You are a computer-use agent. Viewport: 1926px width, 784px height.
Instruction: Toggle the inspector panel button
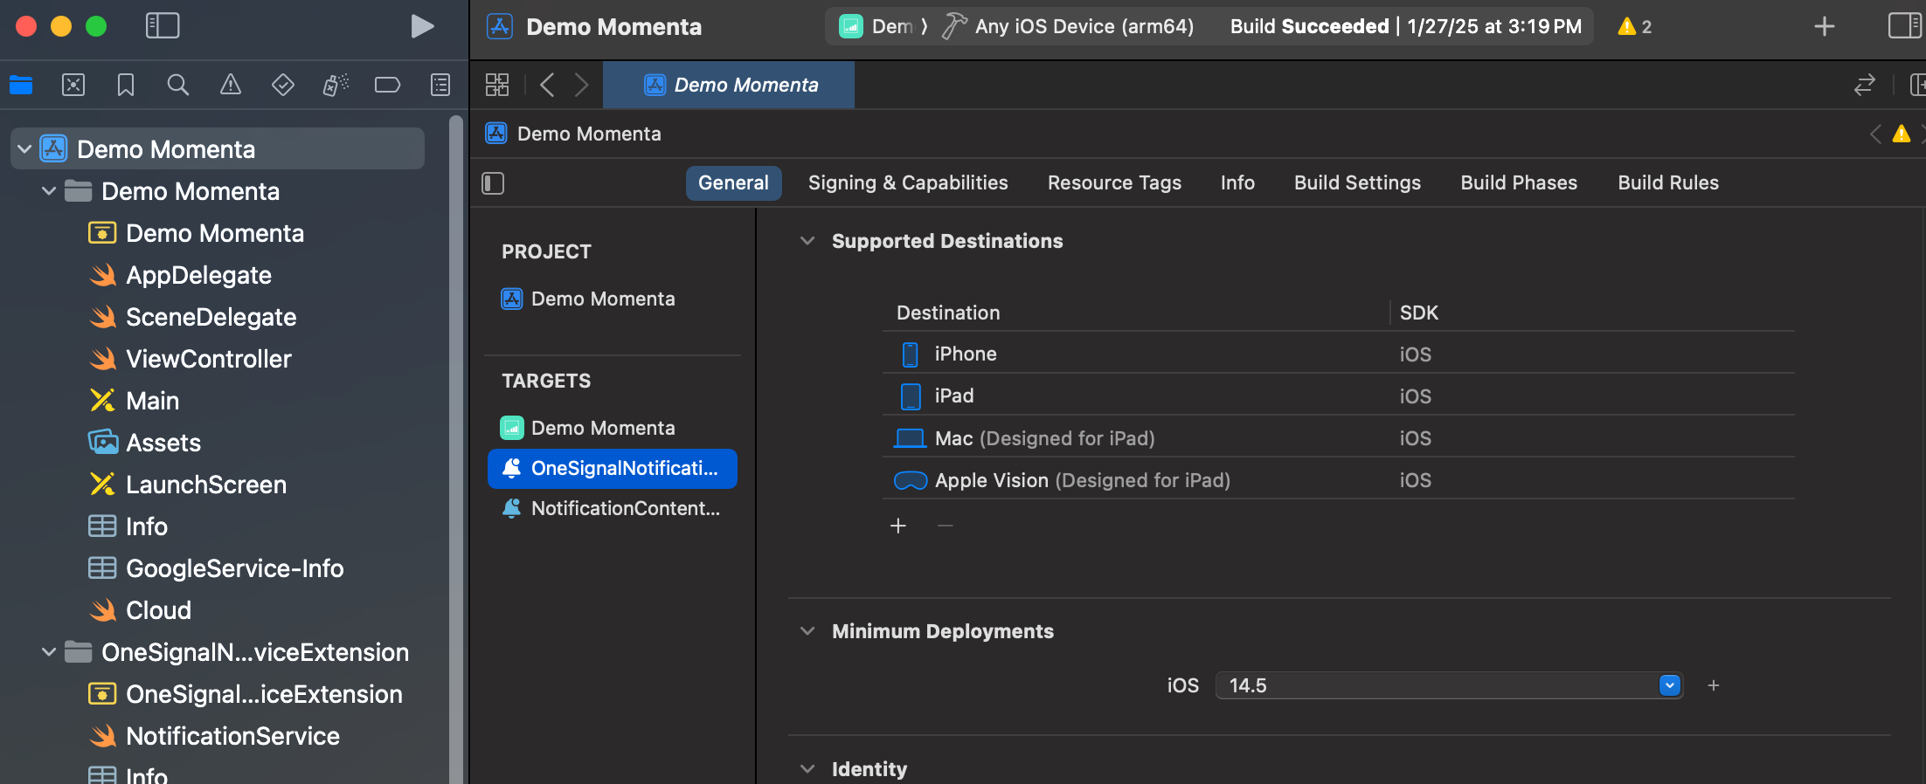(1904, 26)
